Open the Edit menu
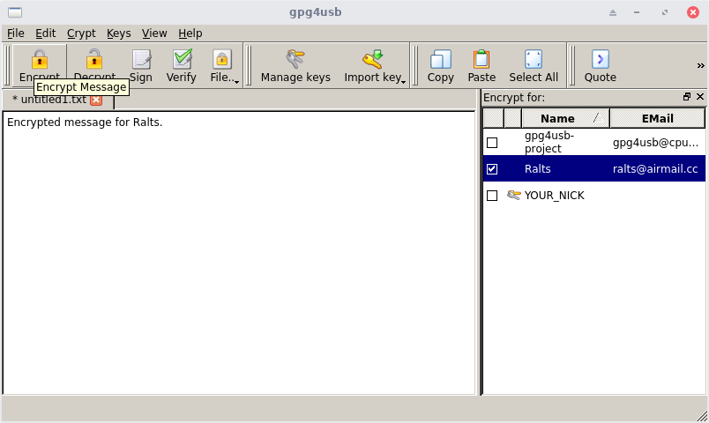709x423 pixels. pos(46,33)
